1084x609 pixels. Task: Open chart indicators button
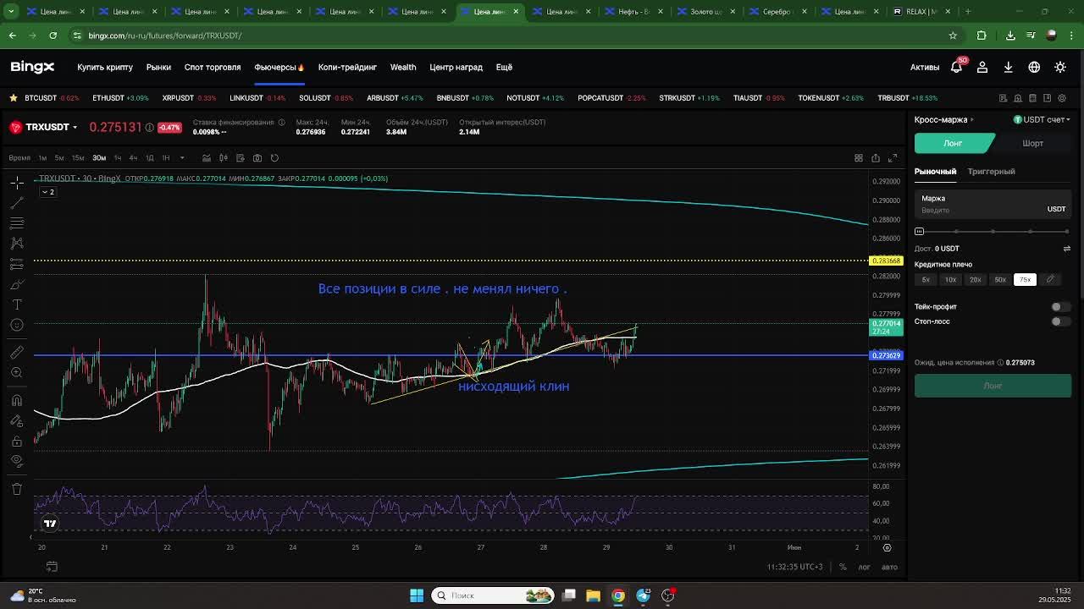(207, 157)
